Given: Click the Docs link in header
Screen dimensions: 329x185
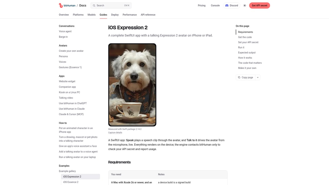Looking at the screenshot, I should click(x=83, y=5).
